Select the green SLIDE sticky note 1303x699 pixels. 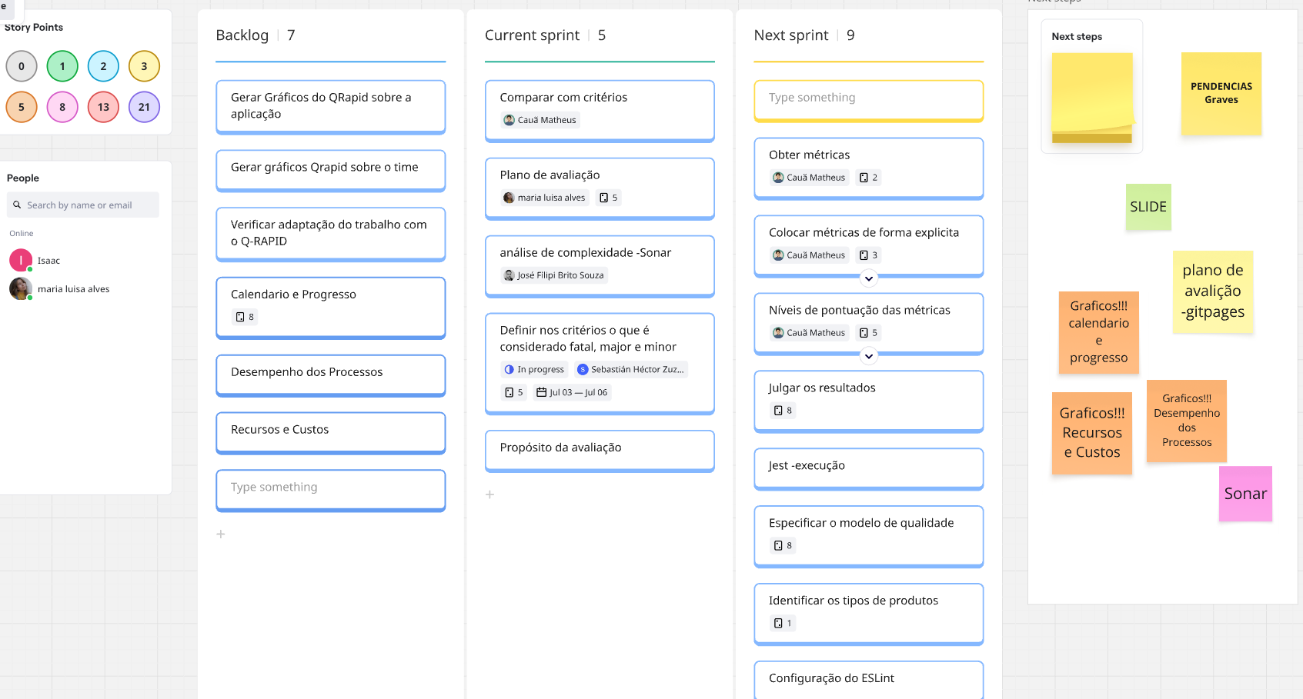(1148, 207)
